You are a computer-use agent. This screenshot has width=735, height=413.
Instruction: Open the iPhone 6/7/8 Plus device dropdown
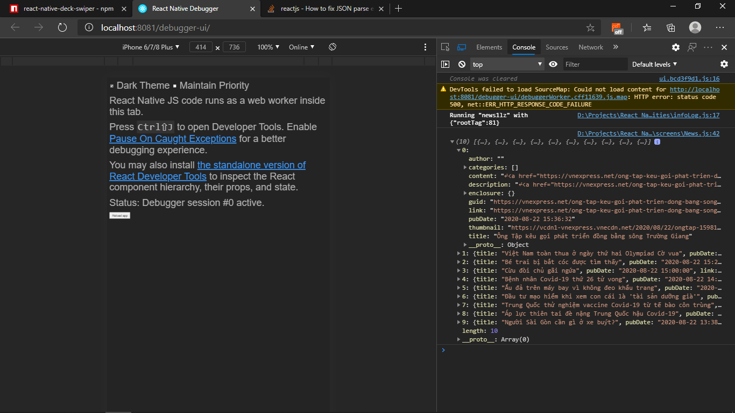pos(151,47)
